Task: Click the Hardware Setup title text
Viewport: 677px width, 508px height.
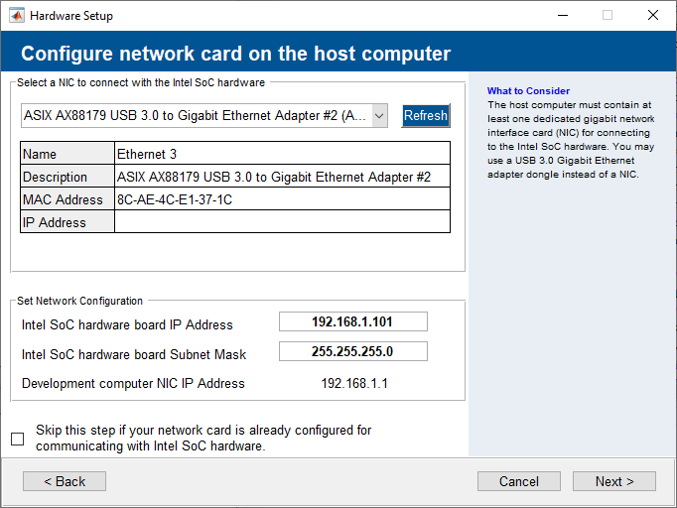Action: coord(71,16)
